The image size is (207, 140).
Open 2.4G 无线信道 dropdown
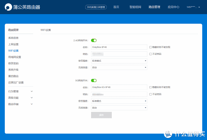coord(119,68)
